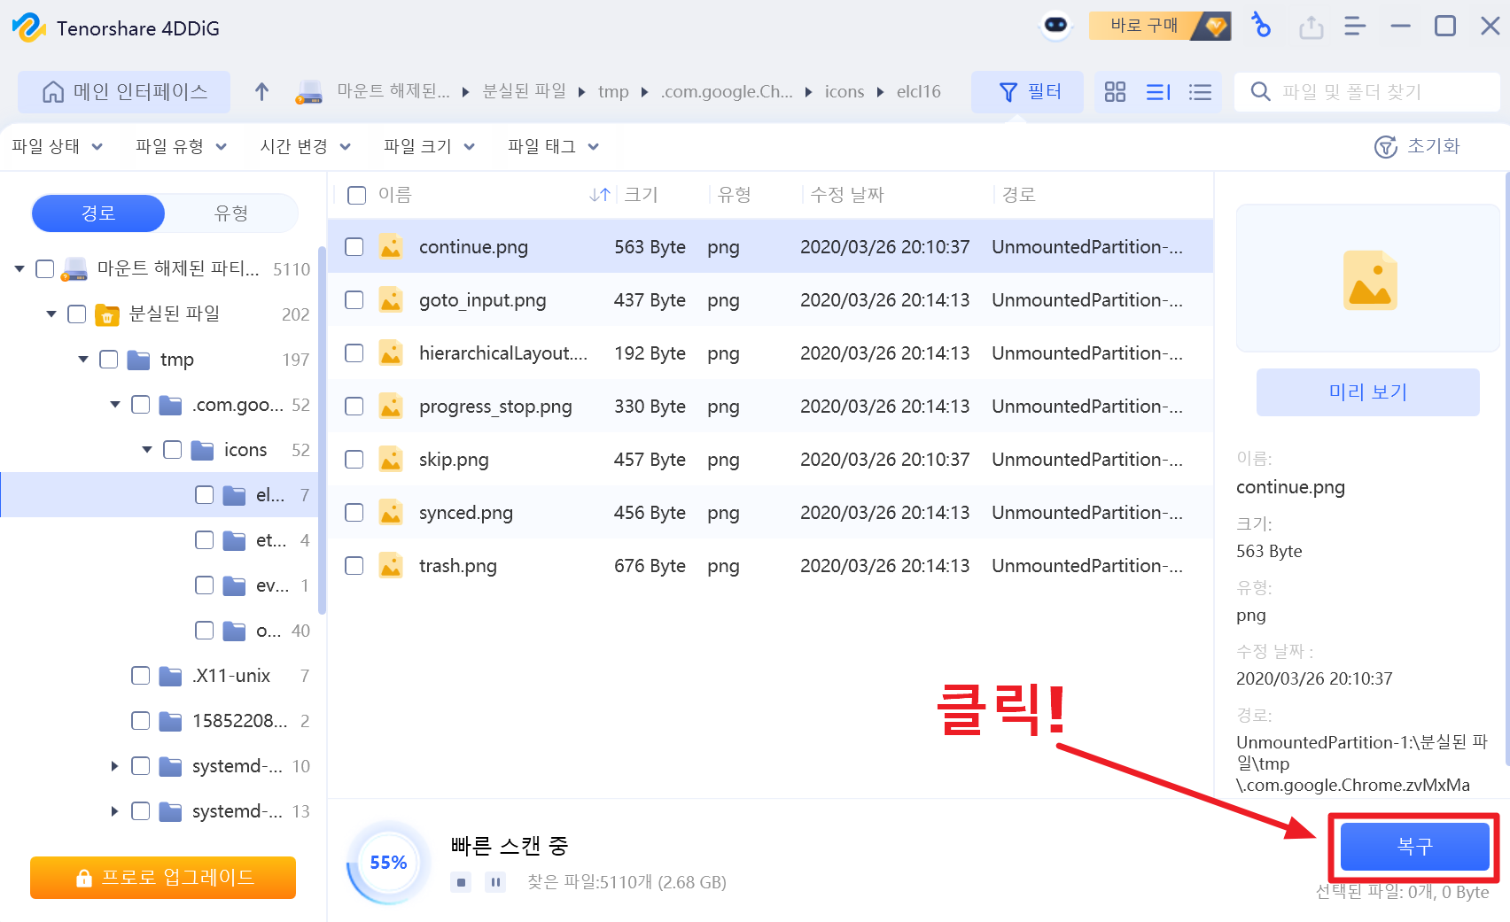Collapse the unmounted partition tree node
Screen dimensions: 1510x922
click(19, 268)
